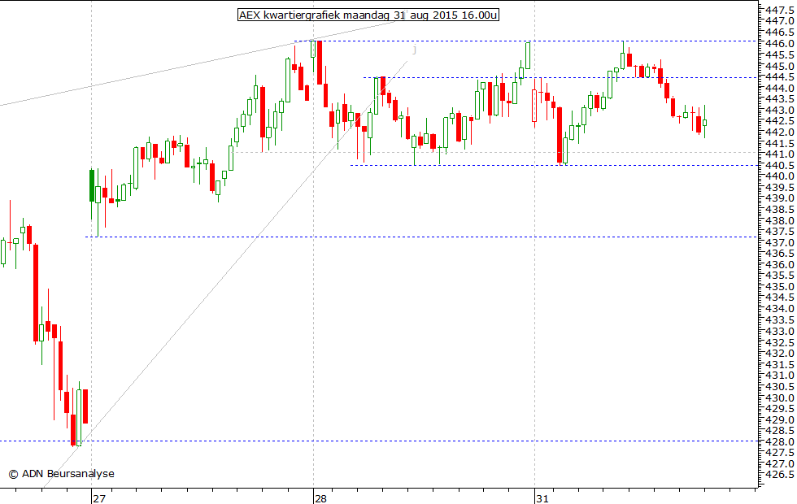Viewport: 797px width, 504px height.
Task: Click the 434.0 price axis label
Action: (780, 310)
